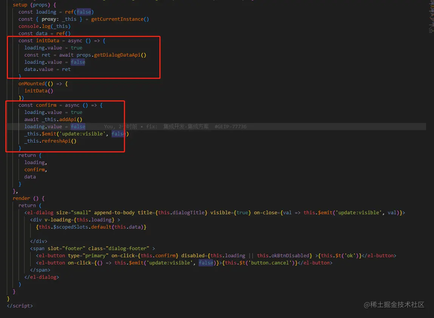Click the visible={true} attribute
Viewport: 434px width, 318px height.
[x=230, y=213]
